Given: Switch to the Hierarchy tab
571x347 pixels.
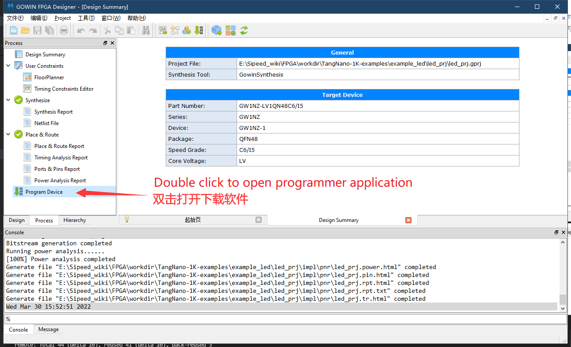Looking at the screenshot, I should pyautogui.click(x=74, y=220).
